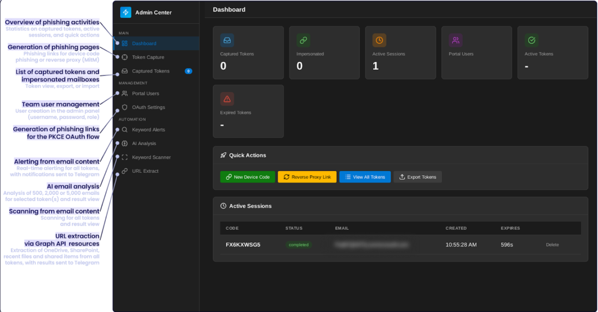Open OAuth Settings via its shield icon
598x312 pixels.
click(125, 107)
